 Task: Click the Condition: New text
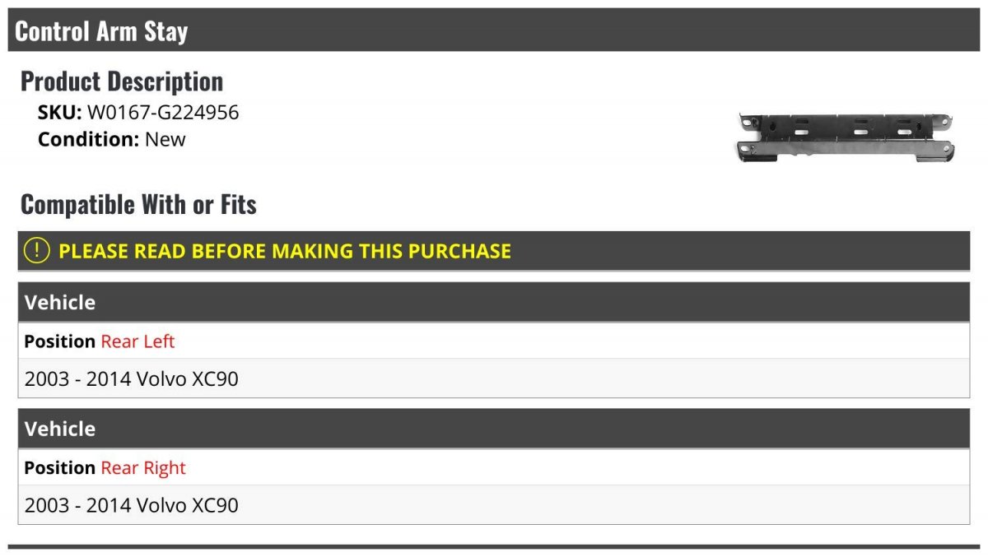point(112,139)
